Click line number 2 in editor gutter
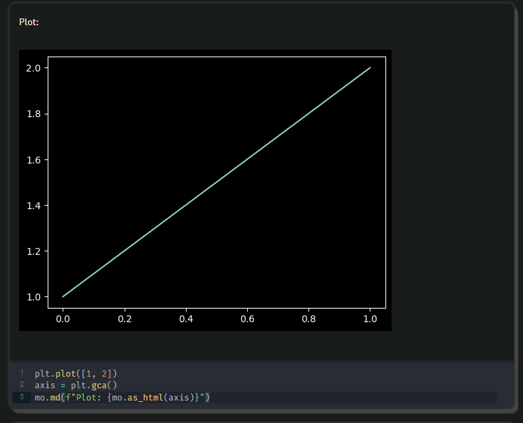This screenshot has width=523, height=423. (x=22, y=385)
